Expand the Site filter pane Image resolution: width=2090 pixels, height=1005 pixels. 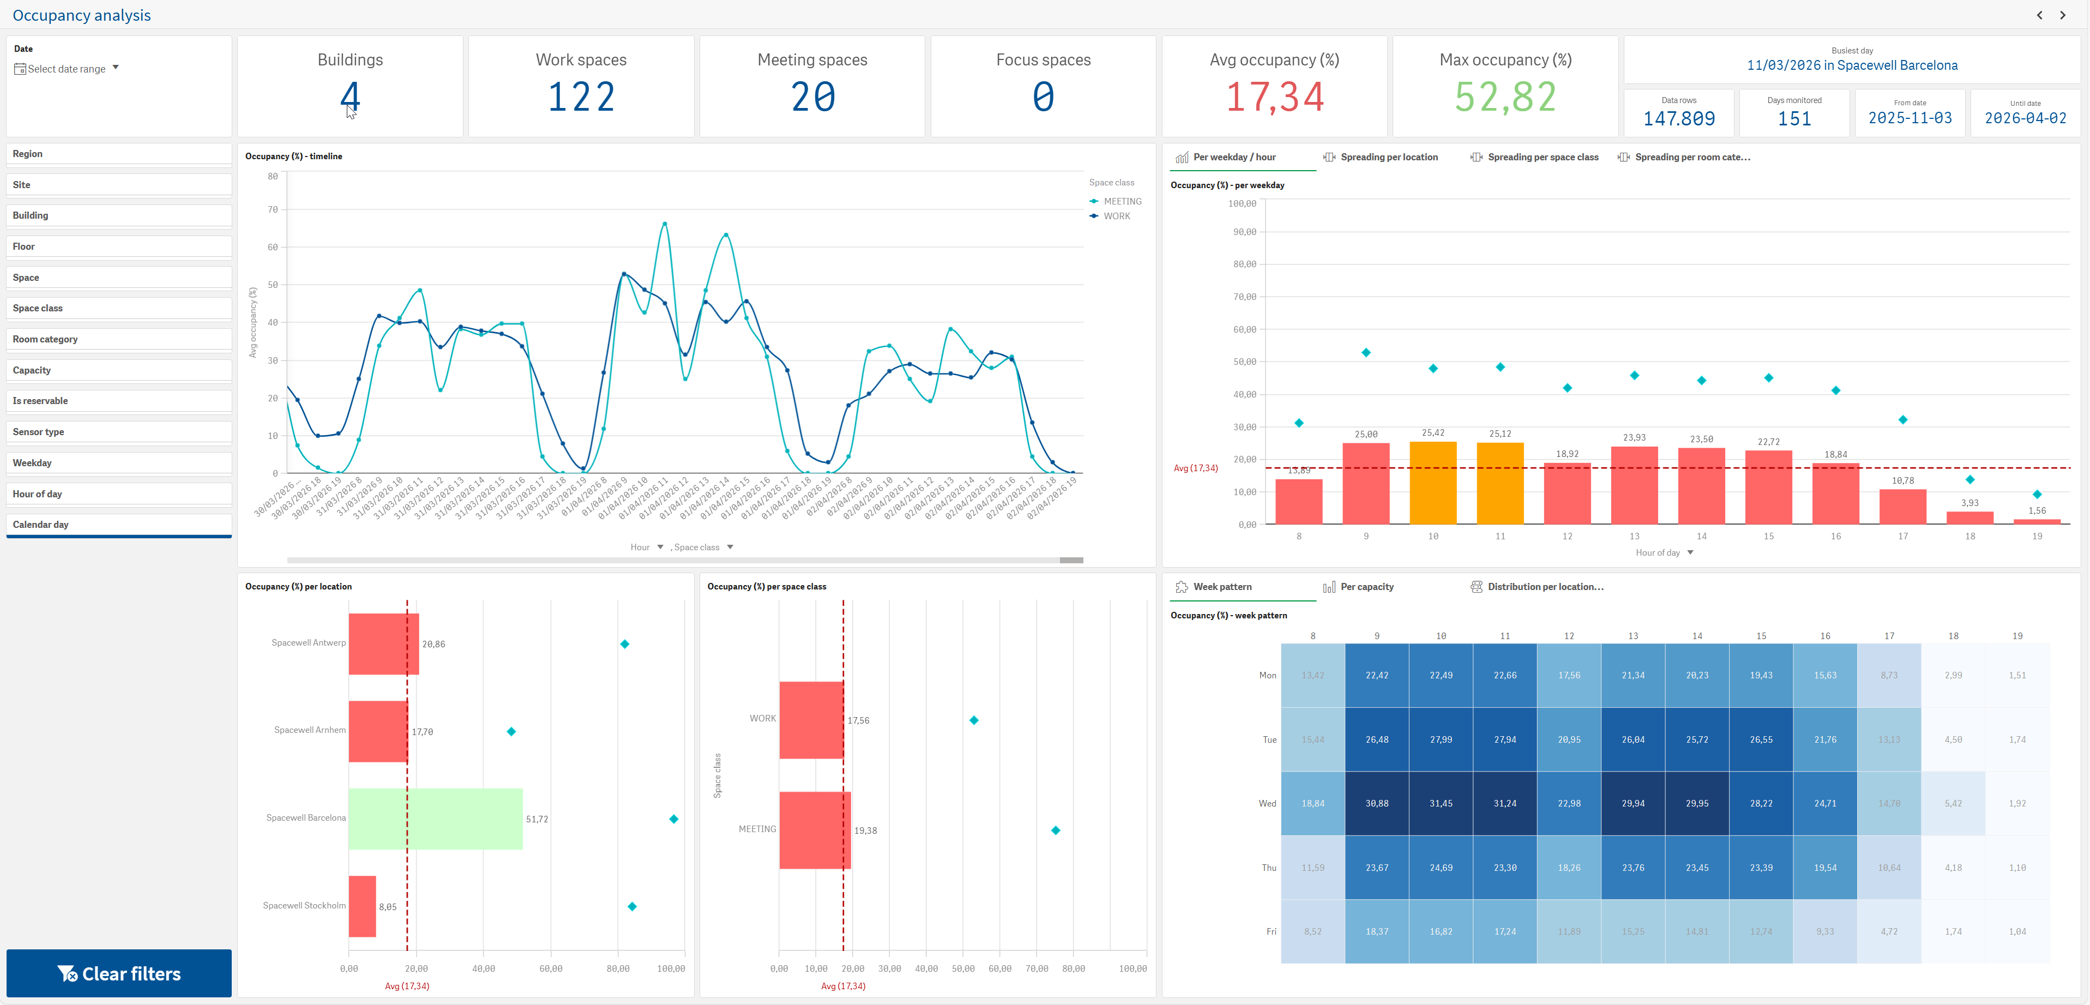(x=118, y=185)
